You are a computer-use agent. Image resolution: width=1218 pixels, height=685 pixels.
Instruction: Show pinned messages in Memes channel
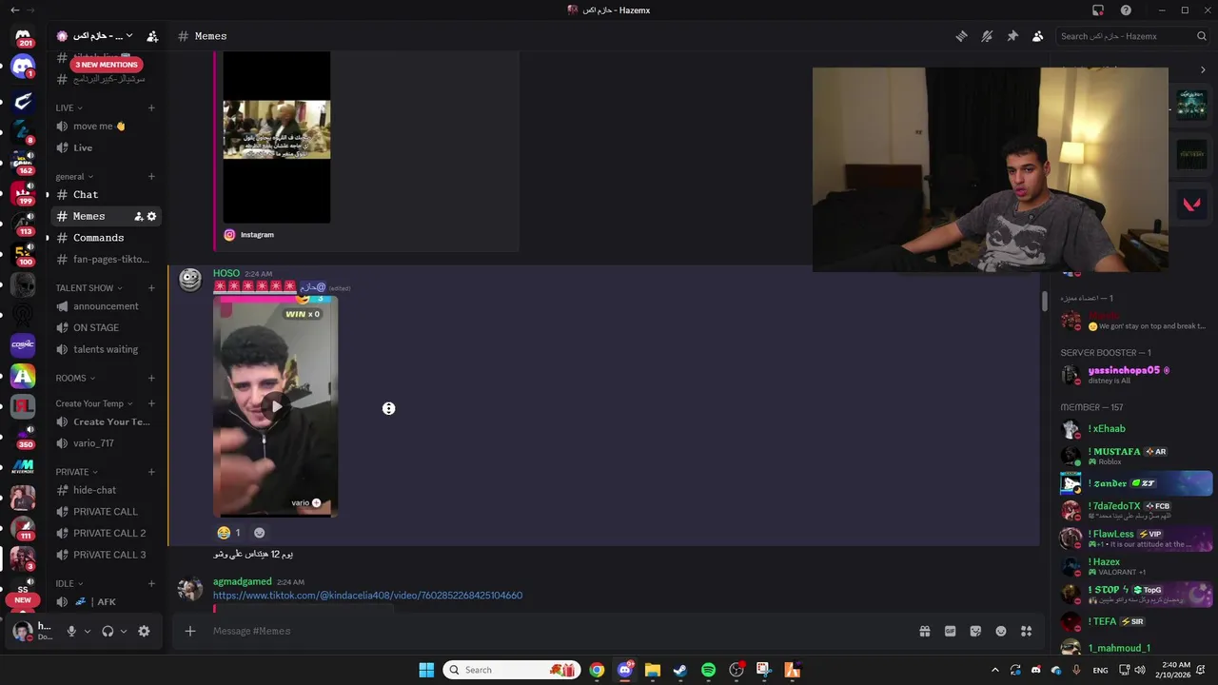[1012, 36]
